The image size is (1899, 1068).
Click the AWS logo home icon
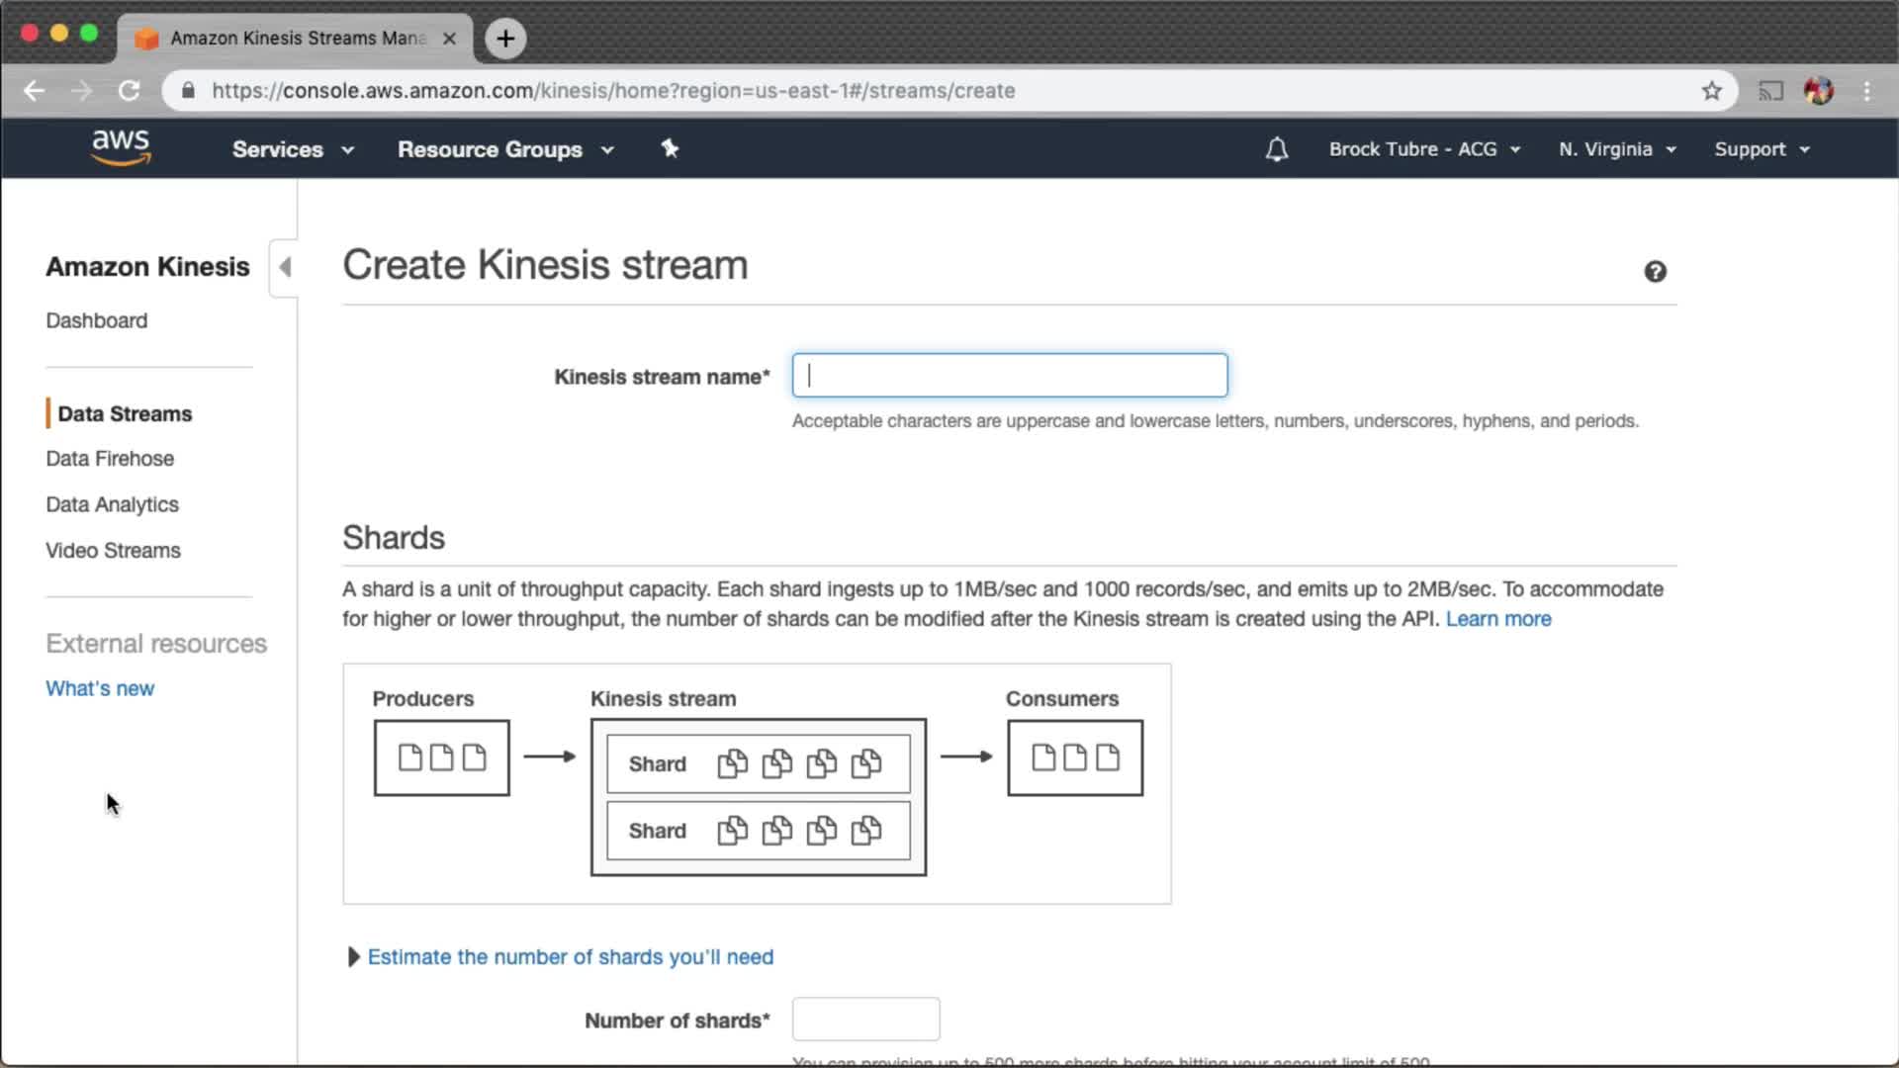[x=121, y=147]
